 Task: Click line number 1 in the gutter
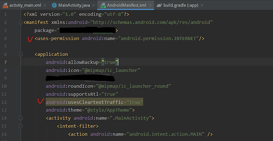[5, 15]
